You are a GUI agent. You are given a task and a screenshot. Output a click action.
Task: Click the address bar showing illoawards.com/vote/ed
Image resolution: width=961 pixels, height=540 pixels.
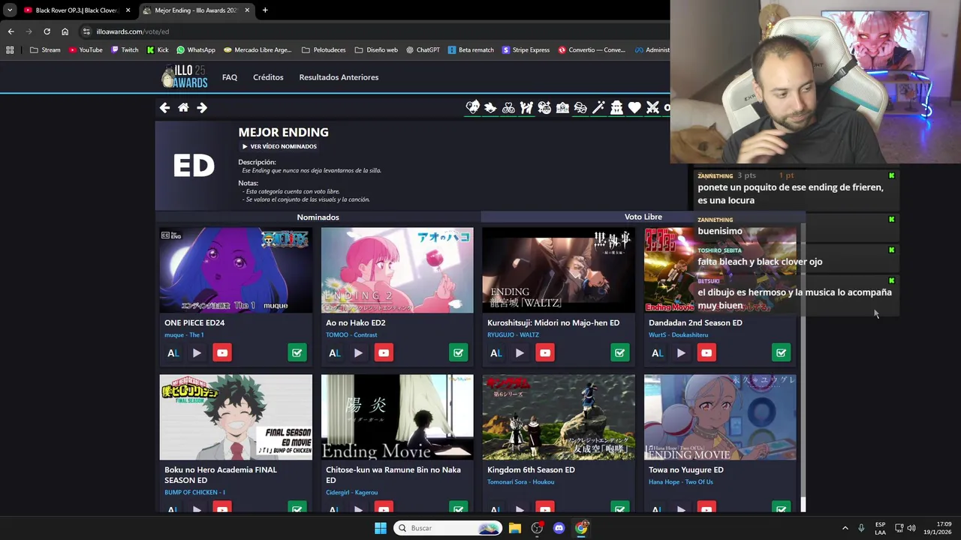click(x=375, y=31)
